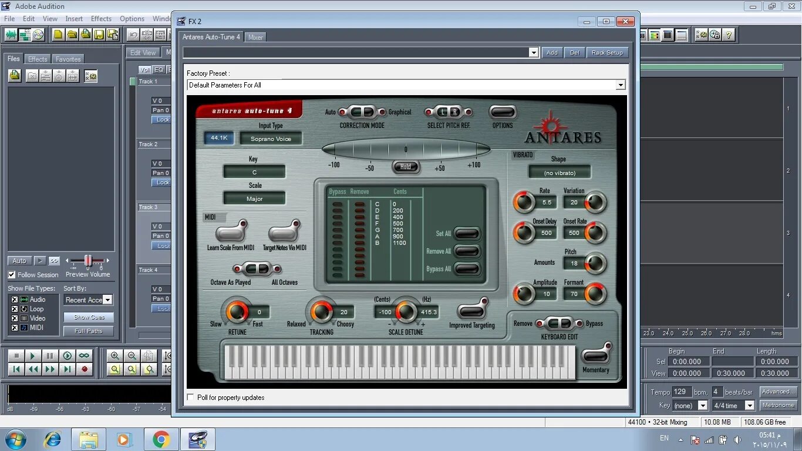Viewport: 802px width, 451px height.
Task: Create a new file with yellow page icon
Action: pyautogui.click(x=58, y=35)
